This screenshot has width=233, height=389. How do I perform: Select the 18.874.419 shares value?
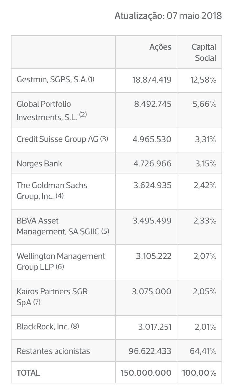(x=152, y=80)
